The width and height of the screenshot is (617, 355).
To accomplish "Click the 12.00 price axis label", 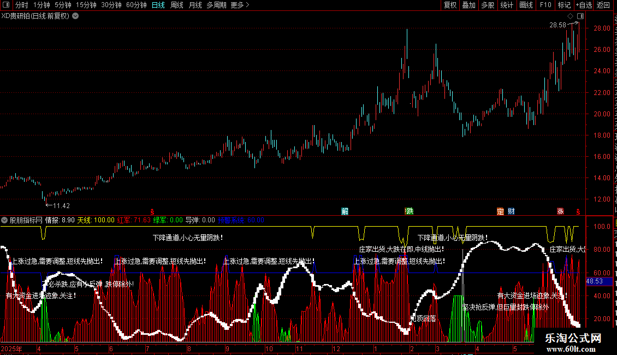I will point(602,199).
